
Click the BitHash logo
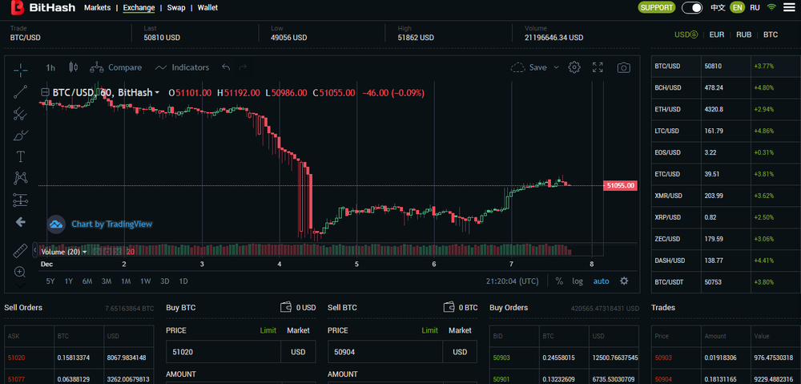tap(43, 8)
